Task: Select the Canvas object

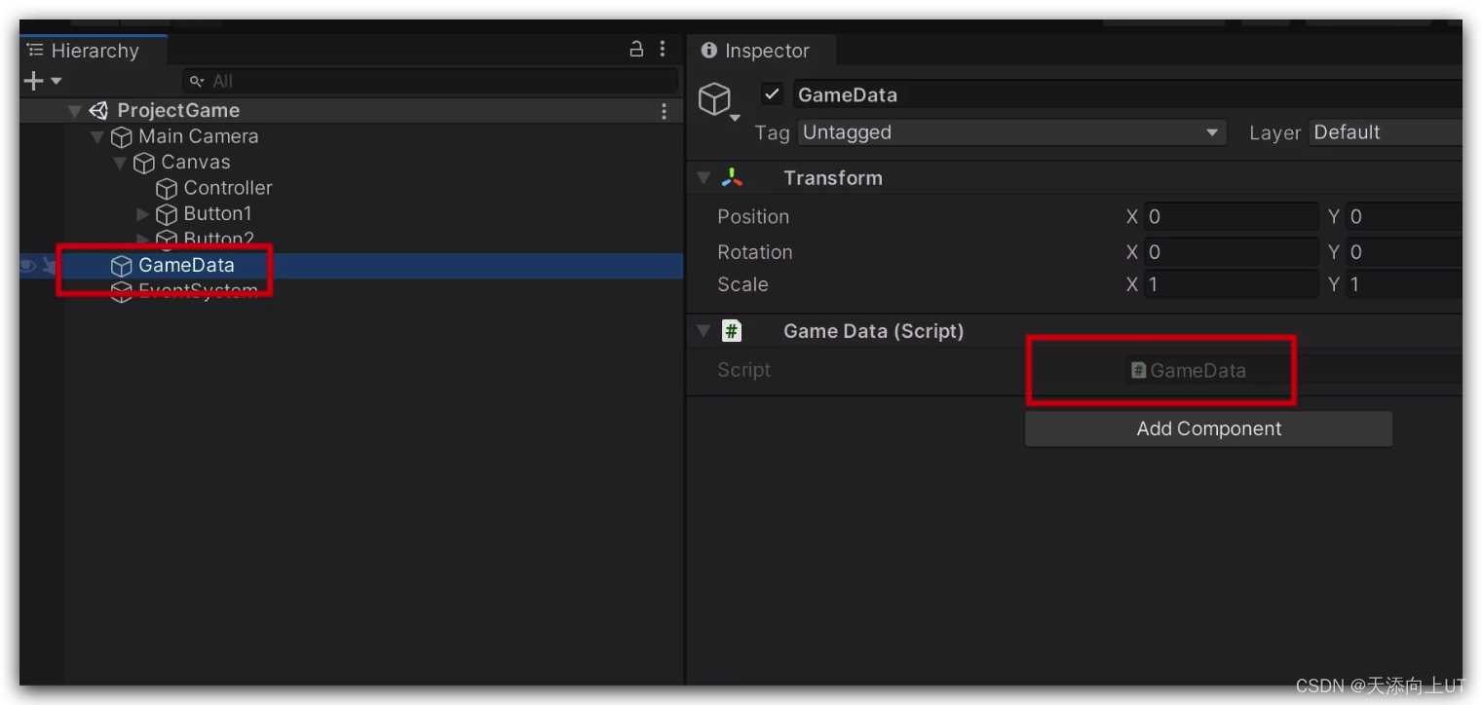Action: (x=196, y=162)
